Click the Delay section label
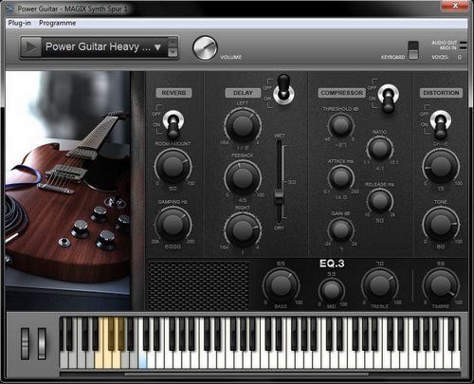474x384 pixels. pos(243,93)
